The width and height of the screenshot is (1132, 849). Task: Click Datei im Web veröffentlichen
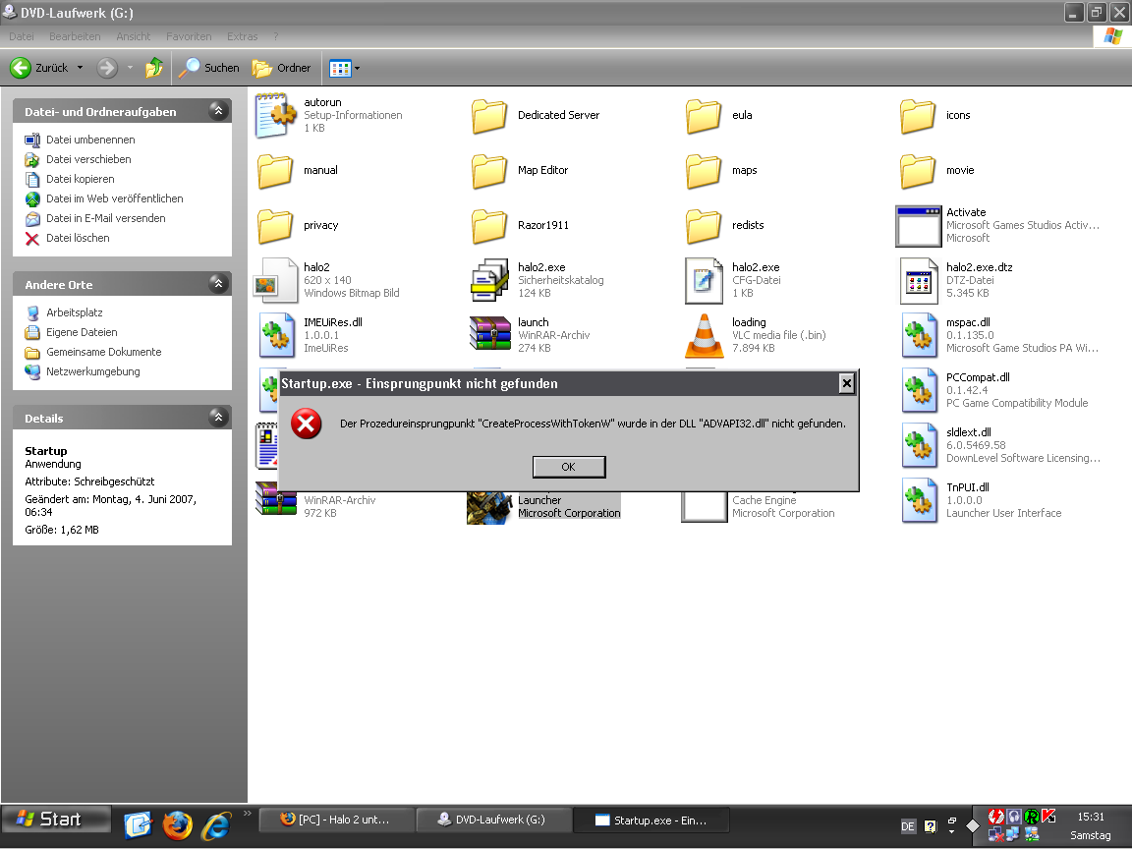pos(115,198)
